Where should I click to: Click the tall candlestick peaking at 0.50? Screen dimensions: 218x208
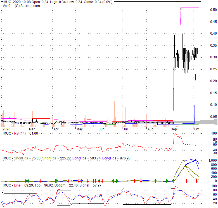tap(181, 37)
